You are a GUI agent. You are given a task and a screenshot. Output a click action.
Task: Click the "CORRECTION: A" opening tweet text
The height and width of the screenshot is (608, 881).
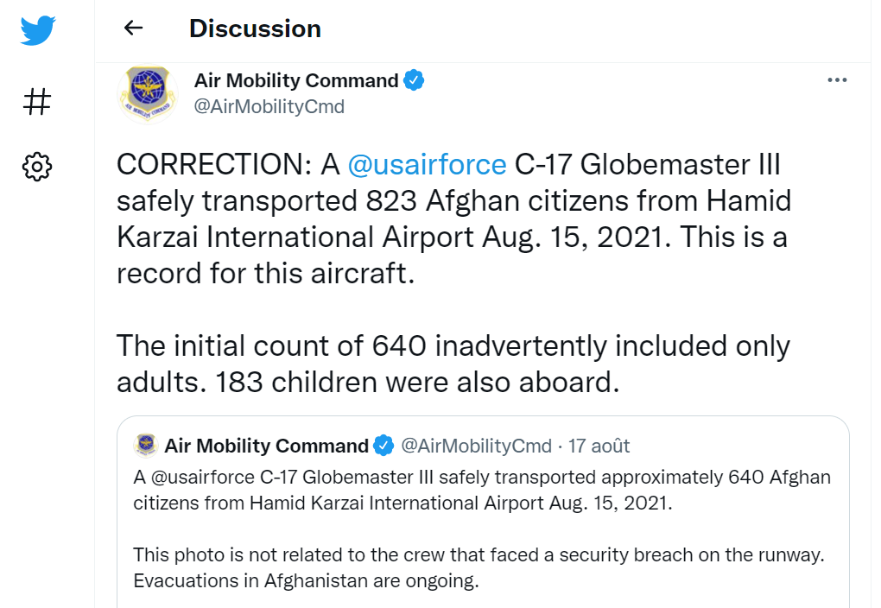click(228, 165)
